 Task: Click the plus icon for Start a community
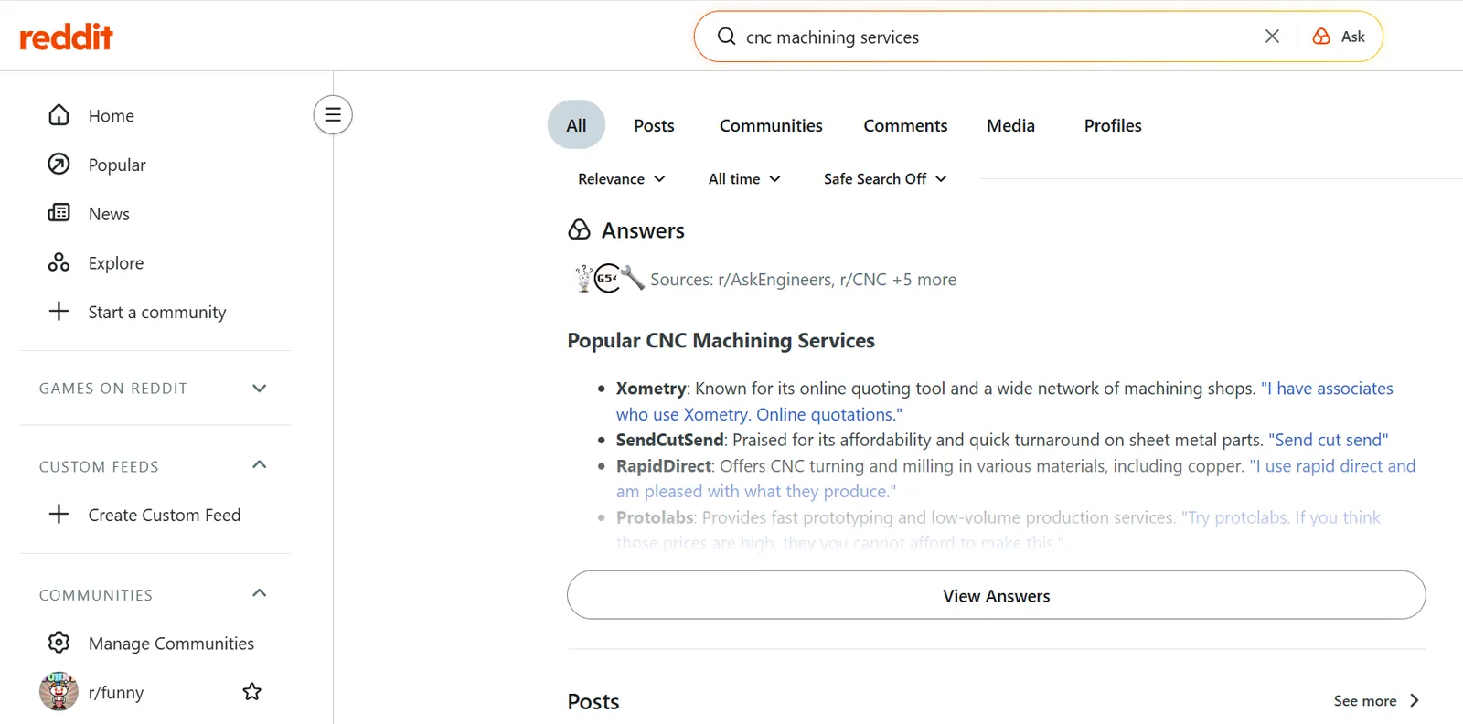tap(59, 312)
